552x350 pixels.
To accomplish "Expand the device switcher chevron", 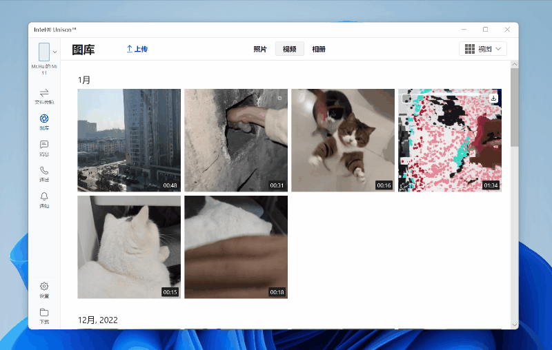I will click(55, 52).
